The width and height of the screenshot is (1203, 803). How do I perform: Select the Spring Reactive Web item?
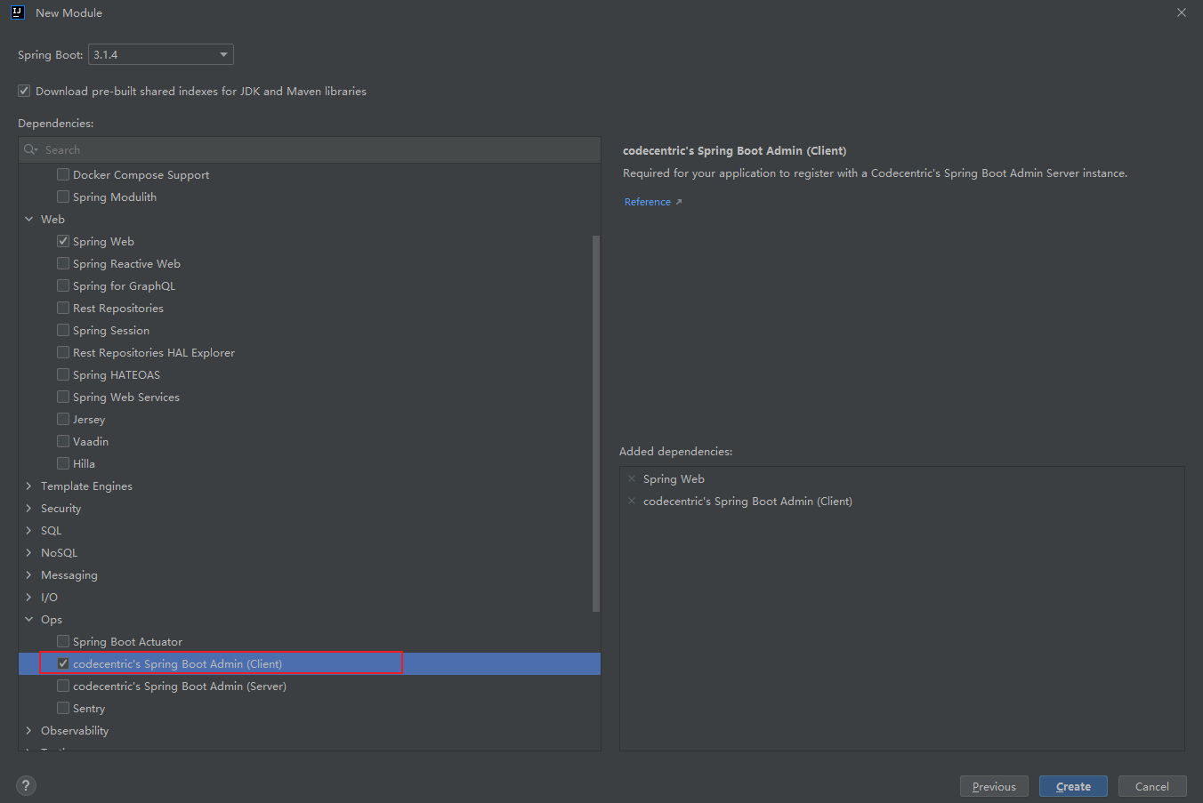point(126,264)
